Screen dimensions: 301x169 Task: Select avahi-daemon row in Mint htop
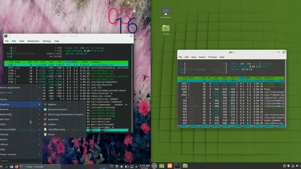click(231, 120)
